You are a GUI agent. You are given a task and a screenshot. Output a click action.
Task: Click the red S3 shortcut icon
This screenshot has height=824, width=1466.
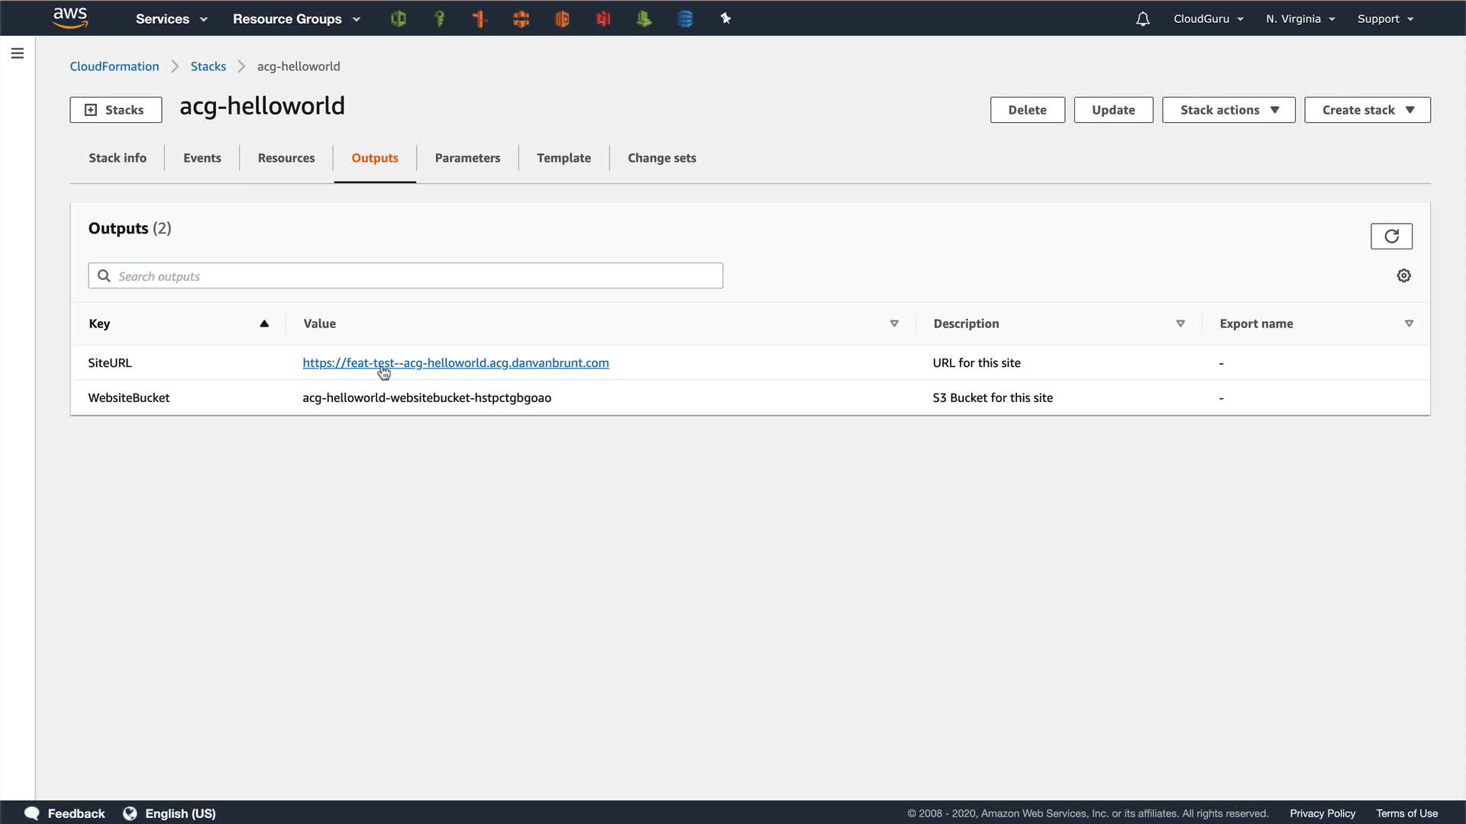coord(602,19)
